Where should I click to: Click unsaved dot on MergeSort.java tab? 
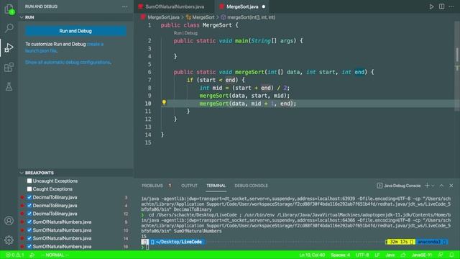point(264,6)
